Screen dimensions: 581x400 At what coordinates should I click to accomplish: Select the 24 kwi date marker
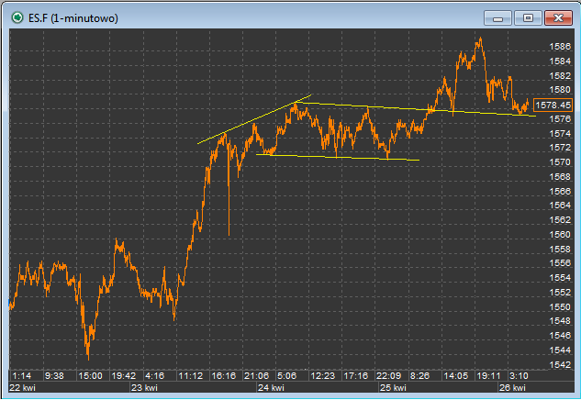272,388
